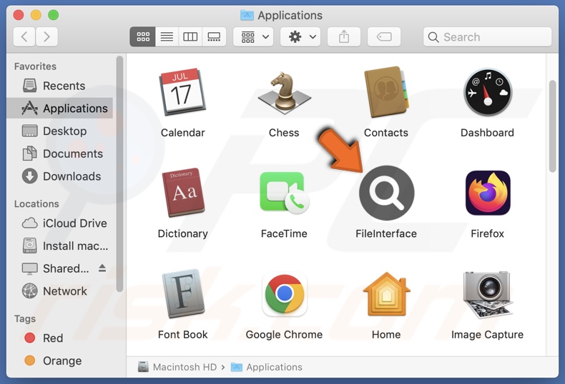Image resolution: width=565 pixels, height=384 pixels.
Task: Open the gear action menu
Action: [x=300, y=36]
